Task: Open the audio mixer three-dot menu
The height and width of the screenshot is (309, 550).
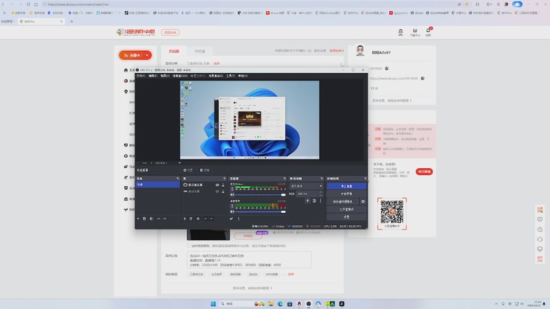Action: 239,218
